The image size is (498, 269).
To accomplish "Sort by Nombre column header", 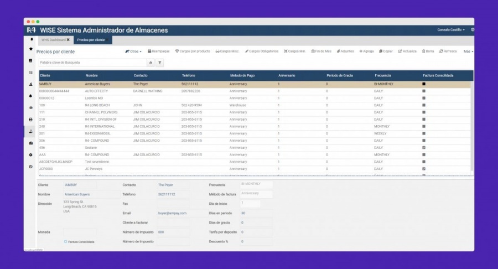I will tap(91, 76).
